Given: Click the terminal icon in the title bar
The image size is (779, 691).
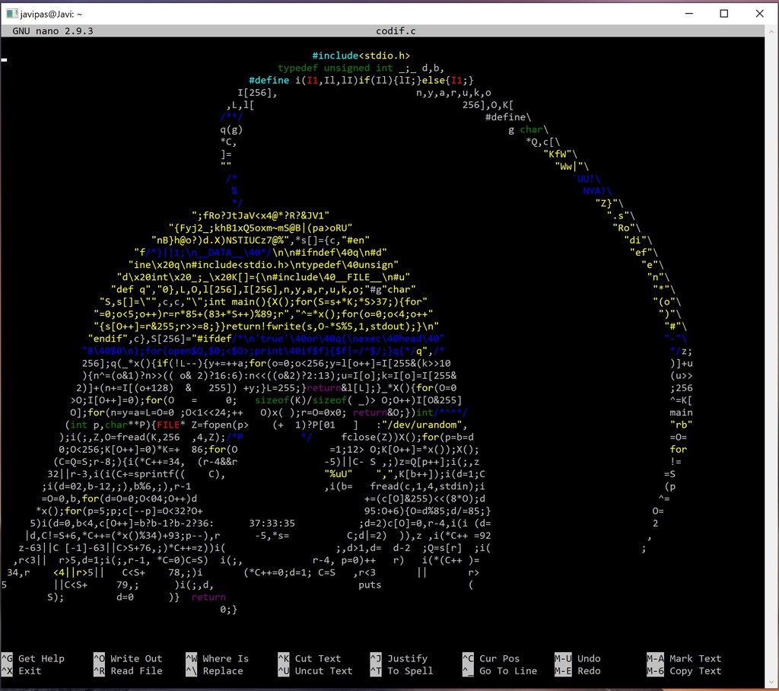Looking at the screenshot, I should 11,13.
